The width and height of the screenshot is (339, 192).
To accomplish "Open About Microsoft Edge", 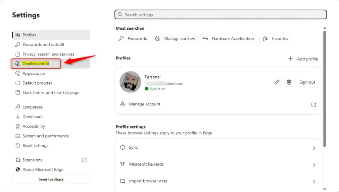I will pos(51,170).
